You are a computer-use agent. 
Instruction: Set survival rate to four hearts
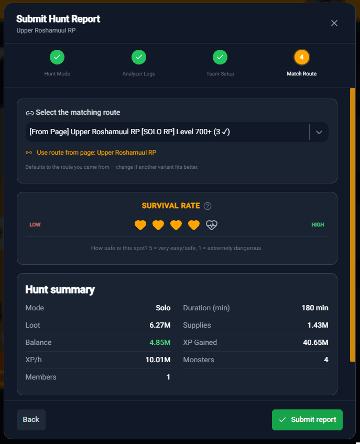(x=194, y=225)
